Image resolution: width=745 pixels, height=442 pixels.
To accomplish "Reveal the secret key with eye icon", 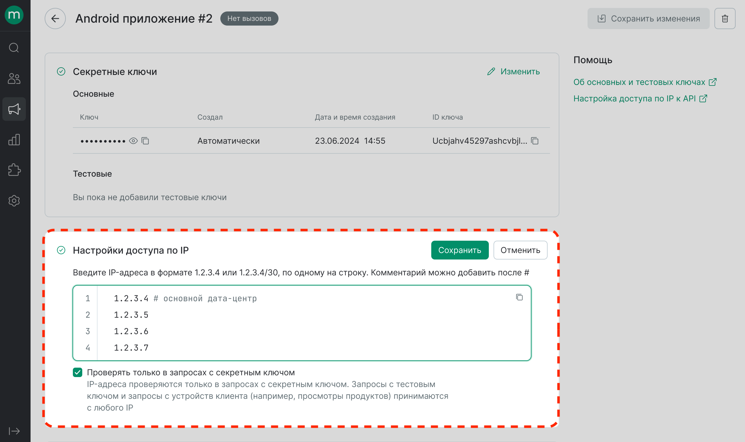I will pyautogui.click(x=133, y=141).
